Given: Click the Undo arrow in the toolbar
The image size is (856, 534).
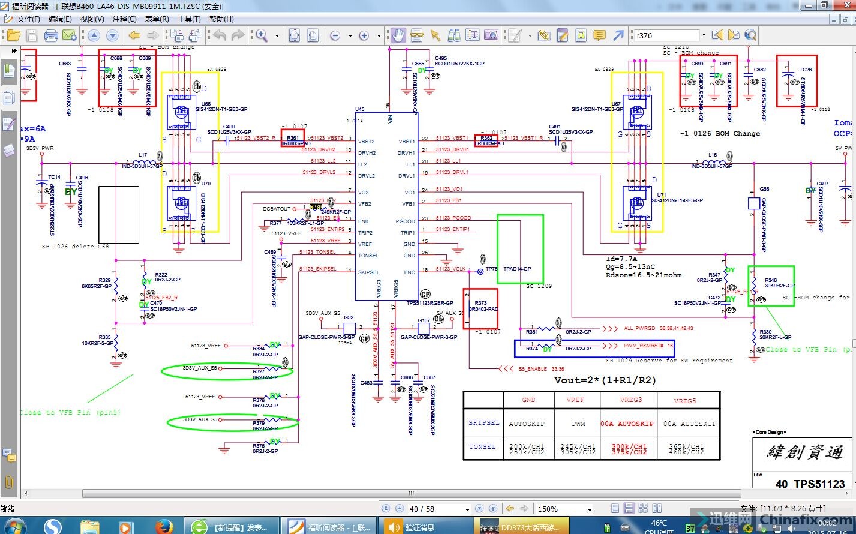Looking at the screenshot, I should tap(220, 36).
